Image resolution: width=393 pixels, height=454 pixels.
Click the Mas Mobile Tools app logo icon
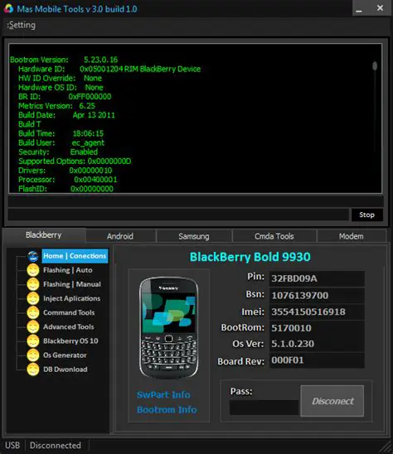8,8
